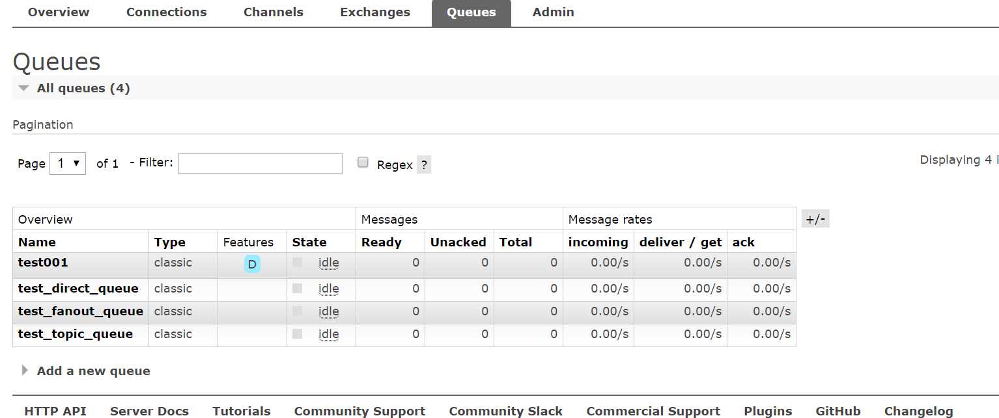
Task: Click the state indicator square for test_fanout_queue
Action: coord(298,311)
